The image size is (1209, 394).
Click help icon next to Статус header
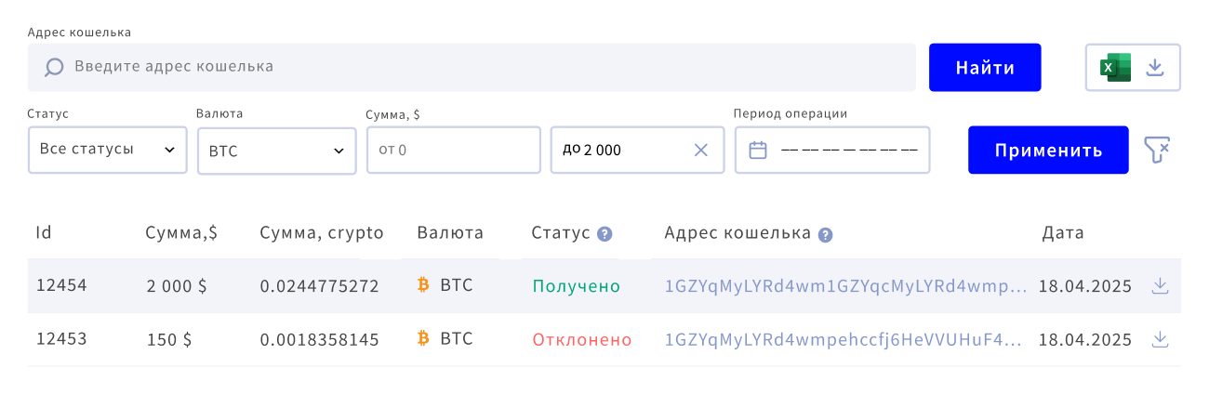click(x=604, y=234)
